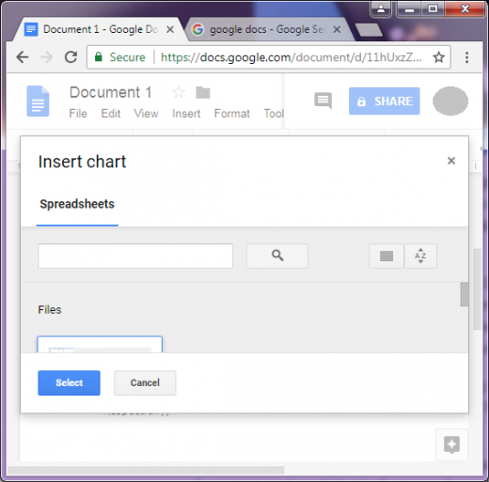Click the dialog file list scrollbar thumb
The height and width of the screenshot is (482, 489).
(465, 294)
